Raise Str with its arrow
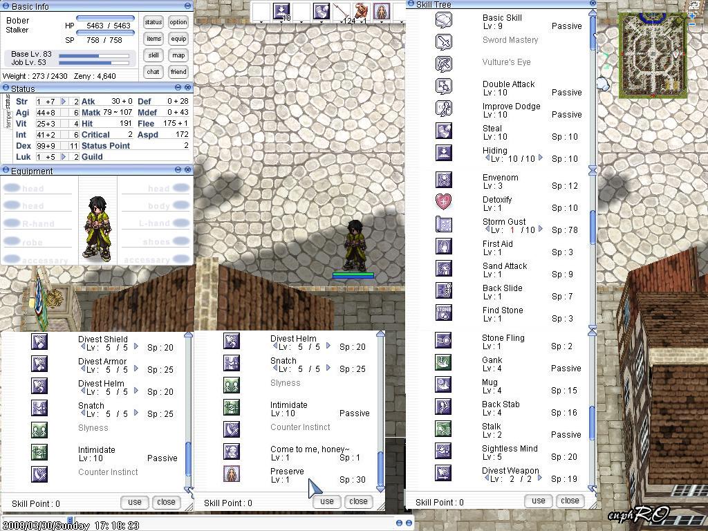Image resolution: width=708 pixels, height=531 pixels. (x=64, y=101)
